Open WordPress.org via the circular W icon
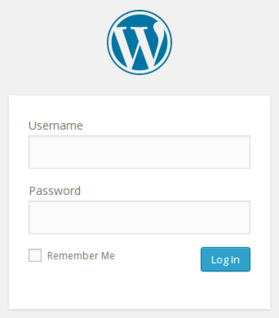This screenshot has height=318, width=279. pyautogui.click(x=139, y=42)
